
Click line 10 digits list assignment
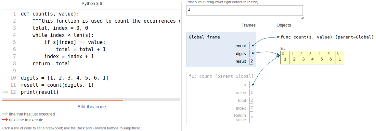64,78
